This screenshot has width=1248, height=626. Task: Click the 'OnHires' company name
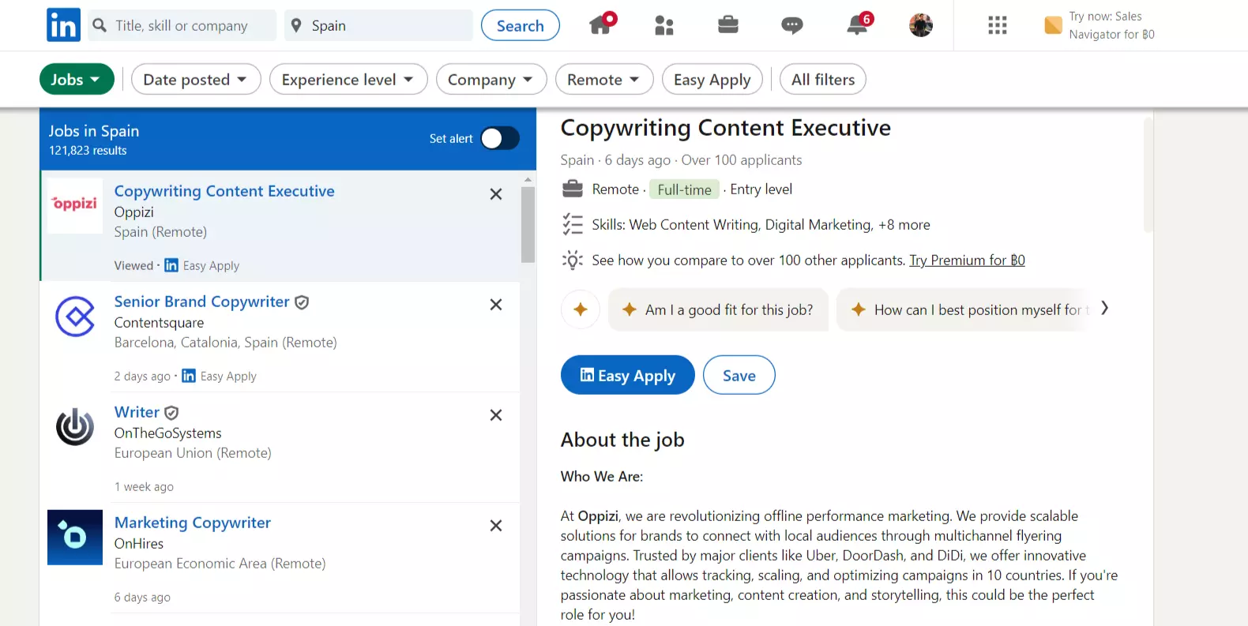[x=139, y=544]
